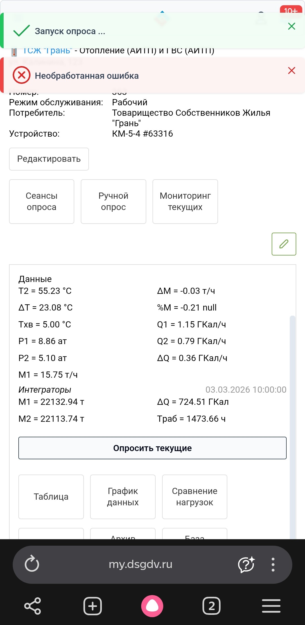Viewport: 305px width, 625px height.
Task: Tap the share icon in bottom bar
Action: tap(32, 606)
